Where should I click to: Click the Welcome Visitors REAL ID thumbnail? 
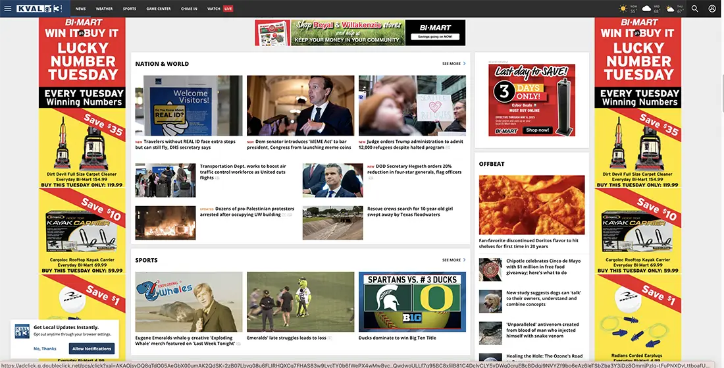188,106
